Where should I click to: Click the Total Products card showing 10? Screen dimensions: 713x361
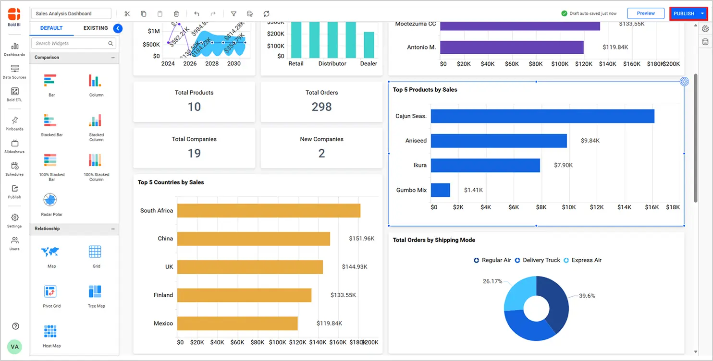tap(194, 102)
